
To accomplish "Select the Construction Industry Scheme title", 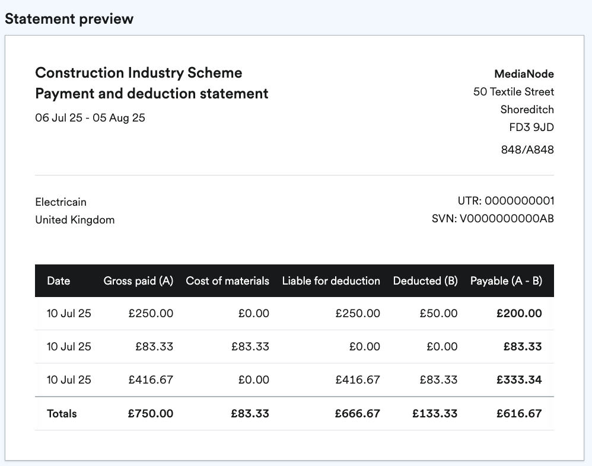I will coord(139,73).
